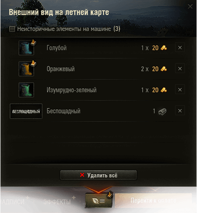Image resolution: width=197 pixels, height=213 pixels.
Task: Click the Оранжевый paint can icon
Action: coord(26,69)
